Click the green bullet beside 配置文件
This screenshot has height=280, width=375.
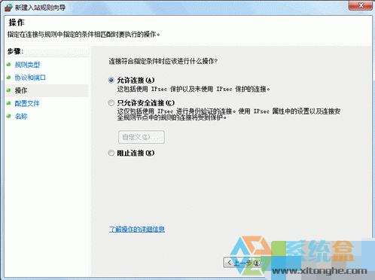(x=9, y=103)
